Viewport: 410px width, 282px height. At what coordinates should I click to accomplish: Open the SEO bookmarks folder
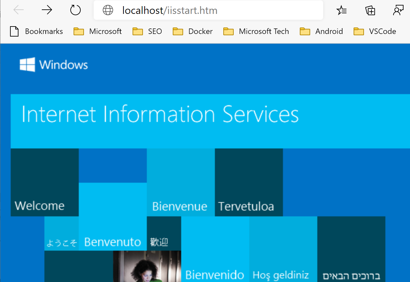[147, 31]
